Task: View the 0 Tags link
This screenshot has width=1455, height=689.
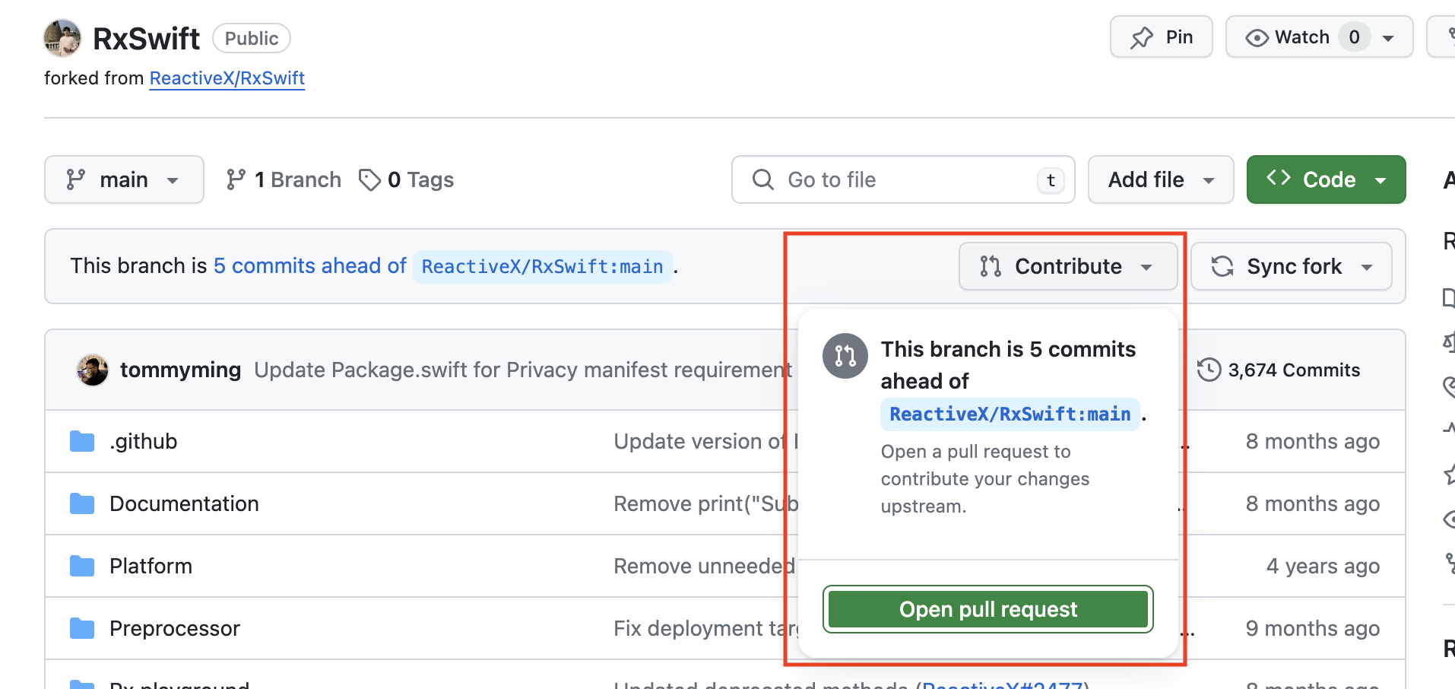Action: click(x=406, y=179)
